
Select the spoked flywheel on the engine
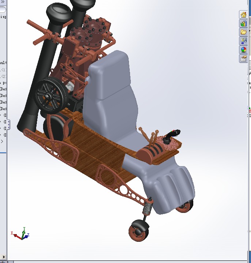coord(51,95)
